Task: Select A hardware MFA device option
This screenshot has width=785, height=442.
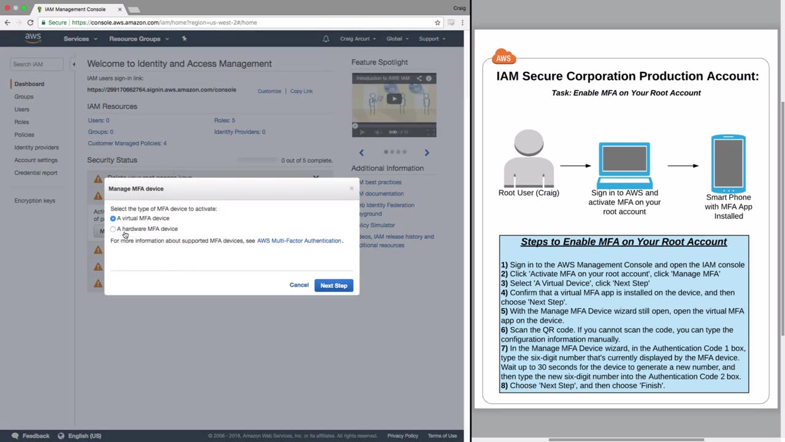Action: [x=113, y=229]
